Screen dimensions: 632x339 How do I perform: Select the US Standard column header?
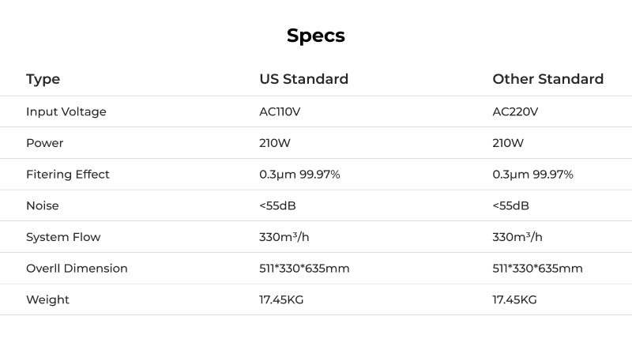click(303, 79)
